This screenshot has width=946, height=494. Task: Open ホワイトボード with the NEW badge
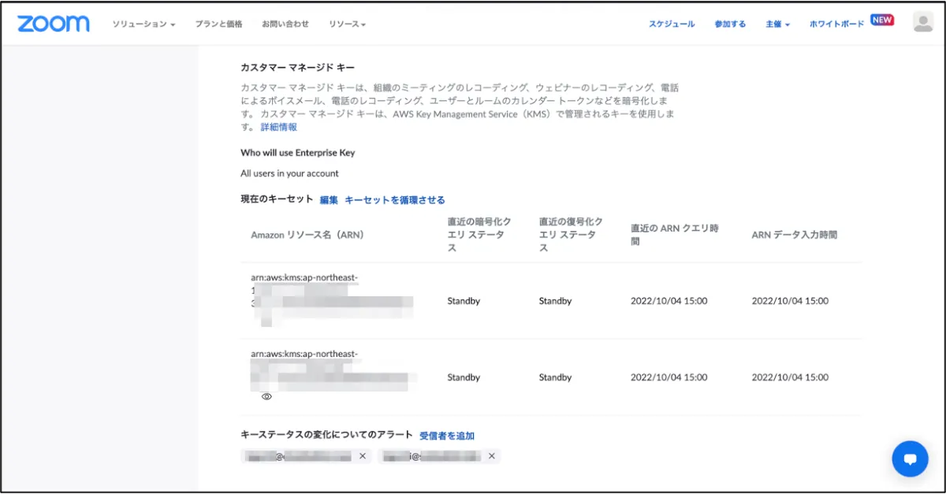coord(836,24)
